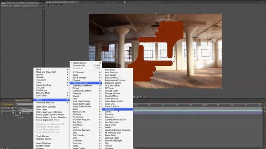Click the yellow current timecode display
Viewport: 266px width, 149px height.
(7, 104)
